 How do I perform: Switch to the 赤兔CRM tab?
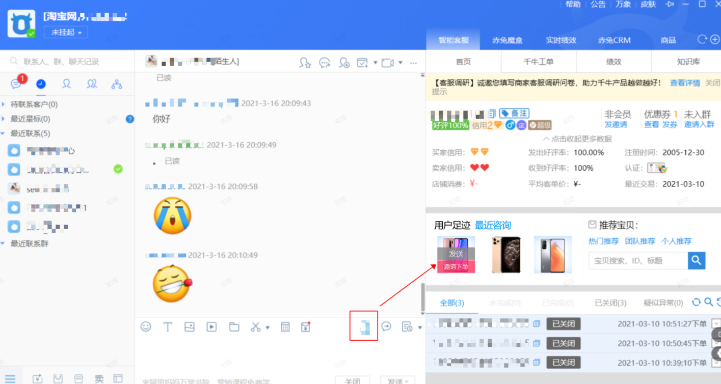[614, 40]
